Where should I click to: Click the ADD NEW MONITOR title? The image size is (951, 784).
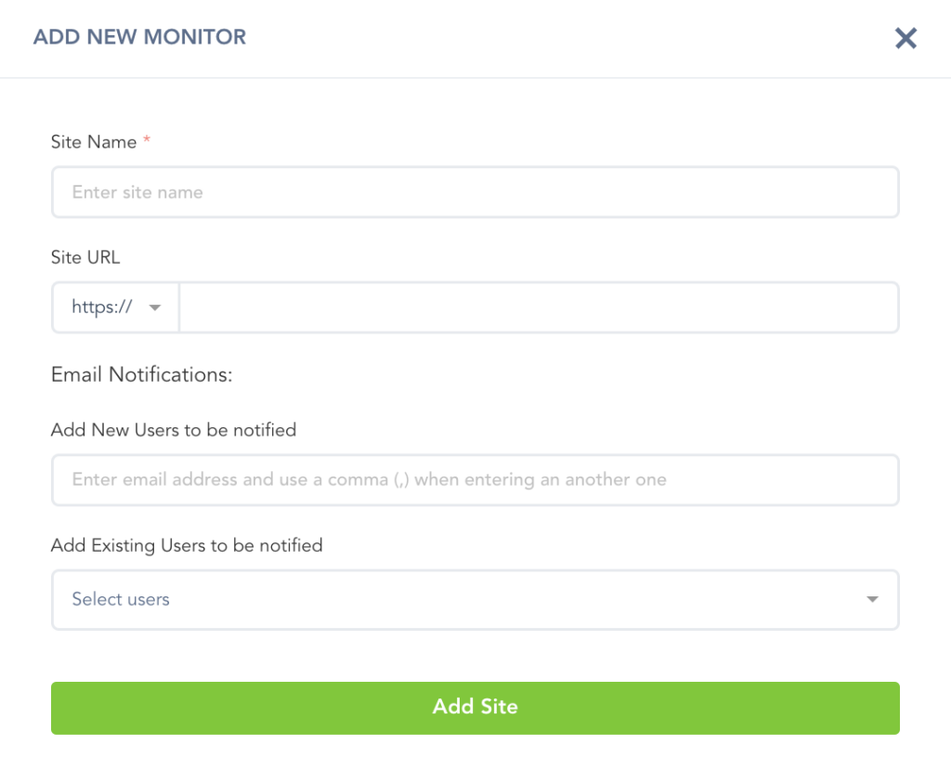coord(140,38)
